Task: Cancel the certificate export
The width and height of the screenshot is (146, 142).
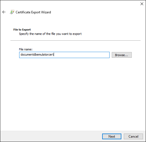Action: 133,136
